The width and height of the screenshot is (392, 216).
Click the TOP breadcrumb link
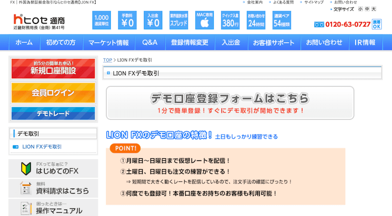(x=107, y=60)
